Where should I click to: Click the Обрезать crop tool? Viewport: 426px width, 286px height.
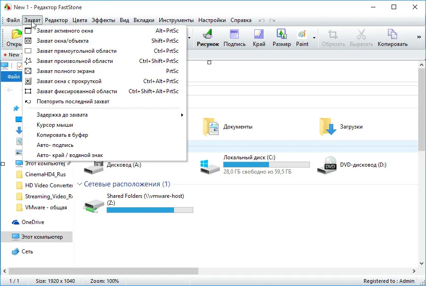coord(333,38)
